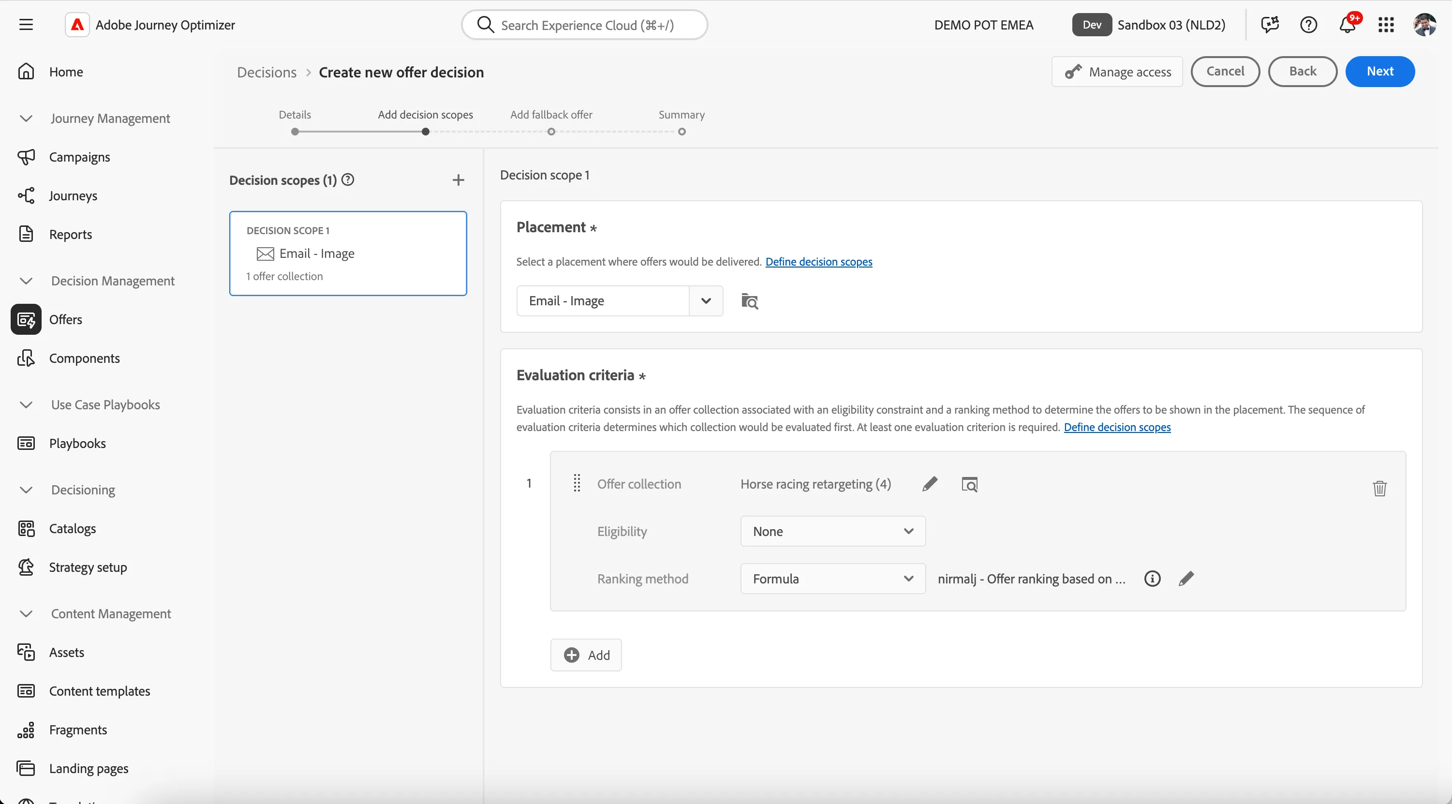Screen dimensions: 1452x804
Task: Click the Decision scopes help icon
Action: point(348,180)
